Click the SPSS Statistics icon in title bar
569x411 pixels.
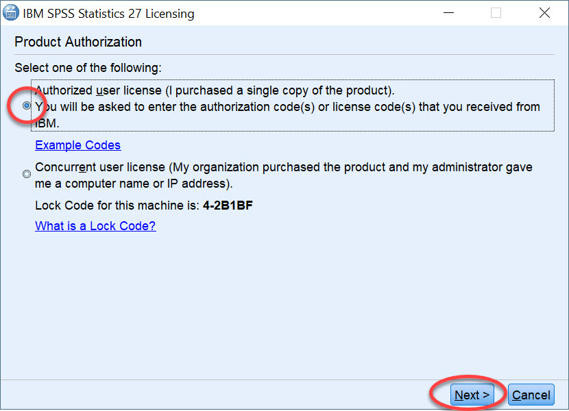(x=10, y=13)
